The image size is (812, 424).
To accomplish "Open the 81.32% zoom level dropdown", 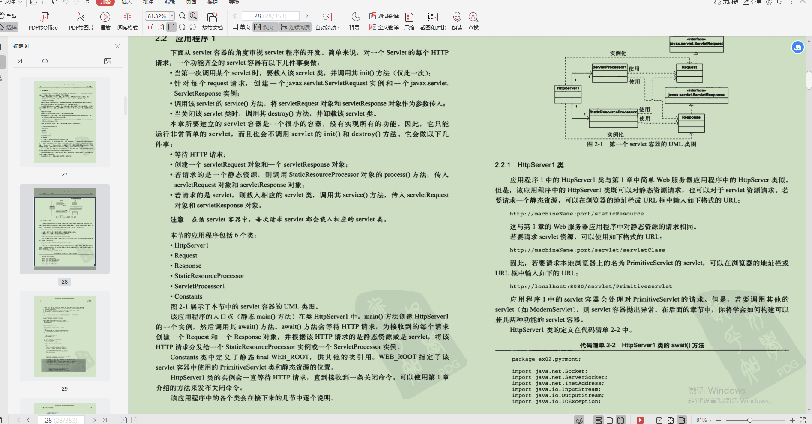I will 172,16.
